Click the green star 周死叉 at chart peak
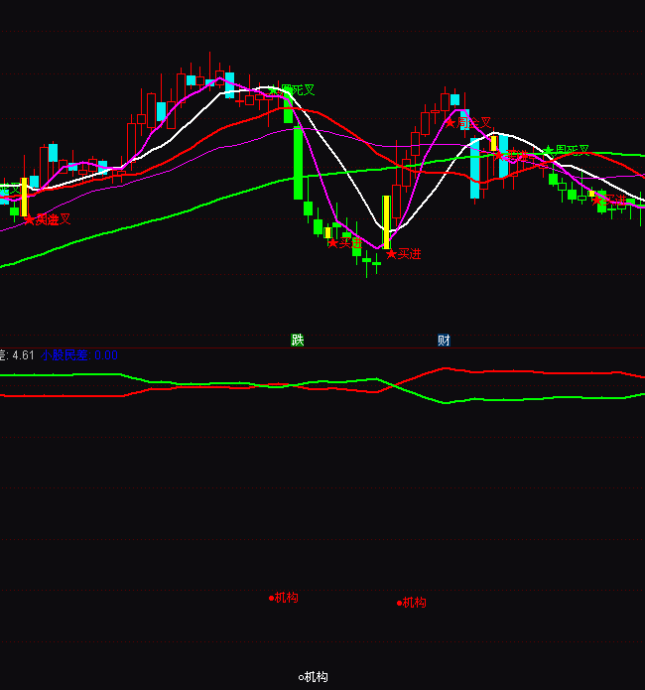Screen dimensions: 645x690 coord(291,90)
